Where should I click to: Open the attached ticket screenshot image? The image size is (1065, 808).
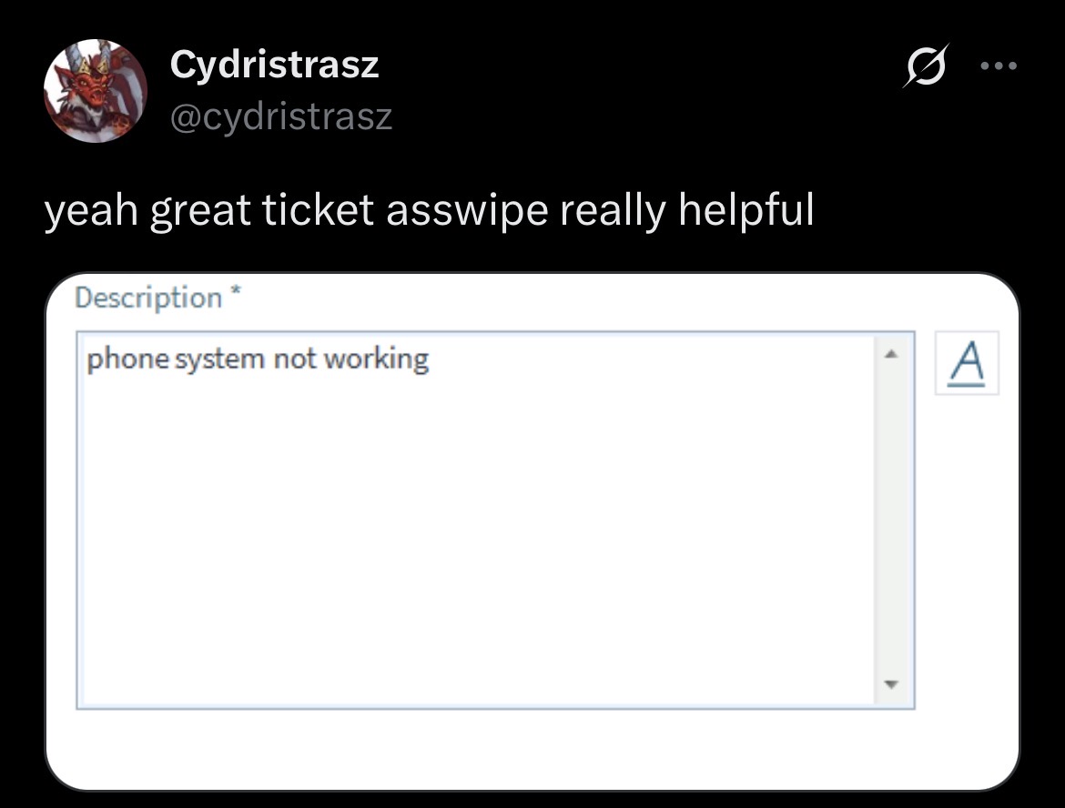point(532,531)
